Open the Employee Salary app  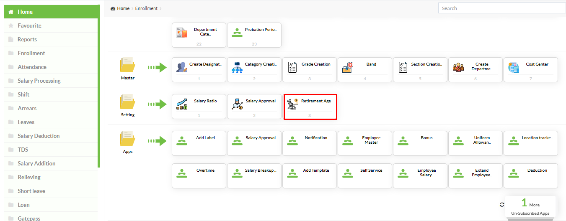[x=420, y=176]
